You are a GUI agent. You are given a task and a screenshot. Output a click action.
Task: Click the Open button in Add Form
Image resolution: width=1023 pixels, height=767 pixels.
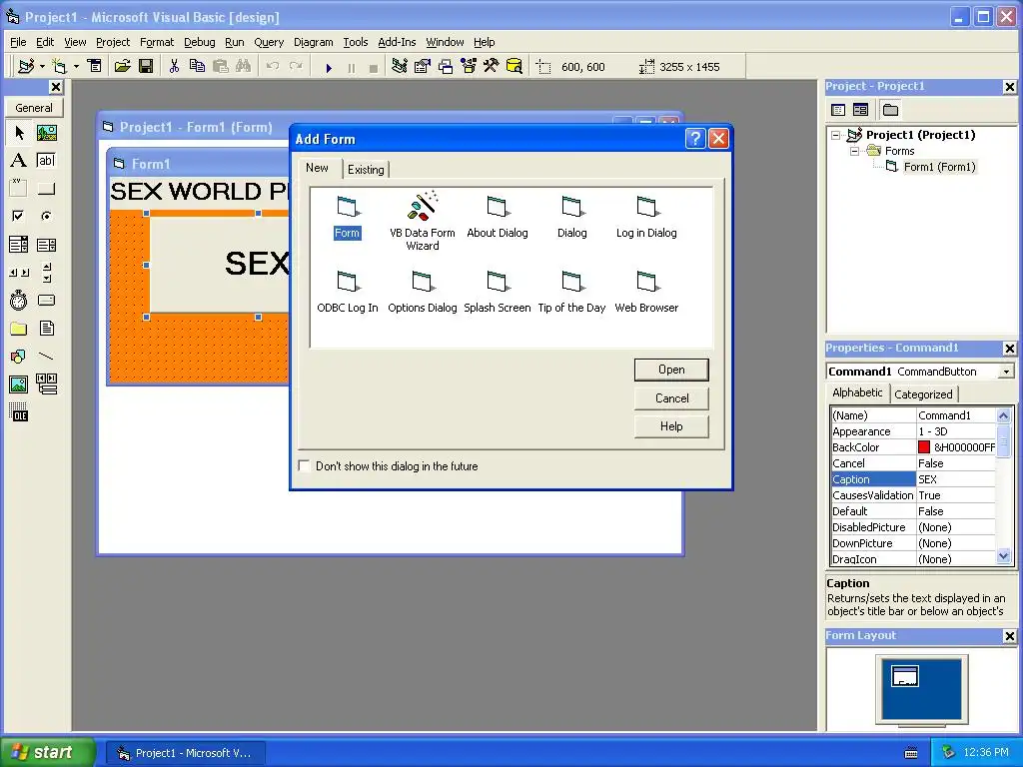671,370
